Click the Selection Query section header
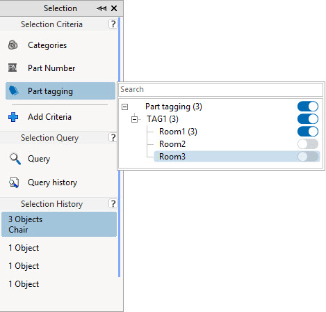326x312 pixels. (49, 138)
